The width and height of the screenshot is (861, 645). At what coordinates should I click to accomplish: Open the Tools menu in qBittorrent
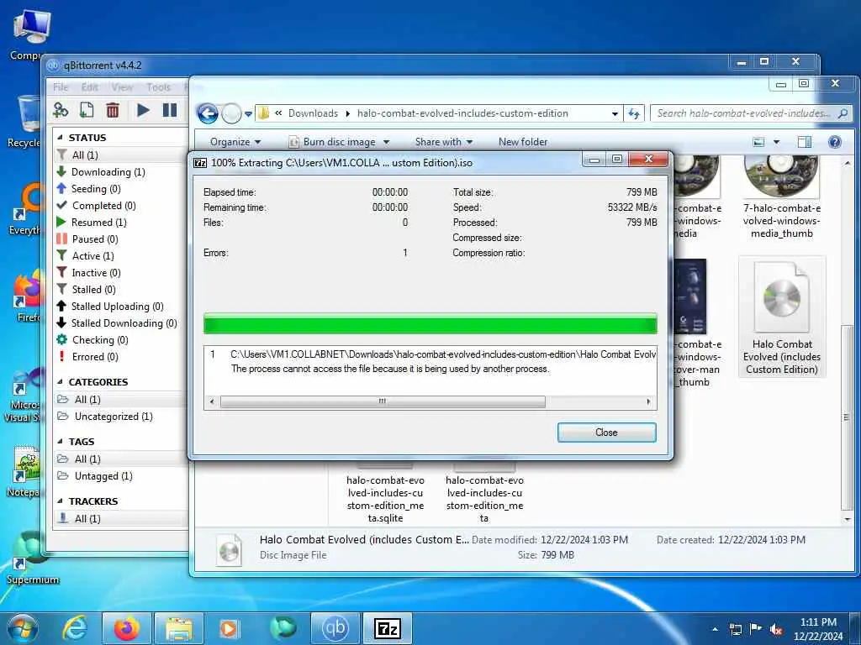(x=159, y=87)
